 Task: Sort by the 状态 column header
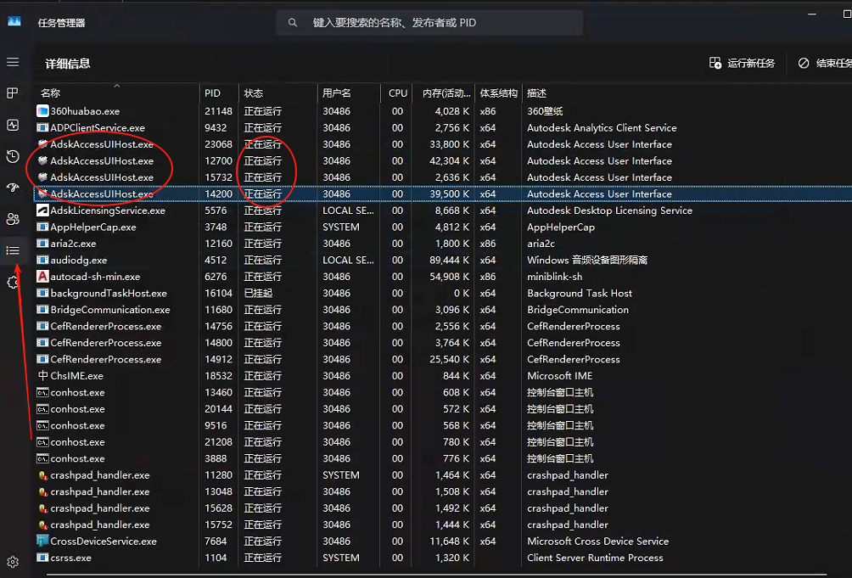point(277,93)
